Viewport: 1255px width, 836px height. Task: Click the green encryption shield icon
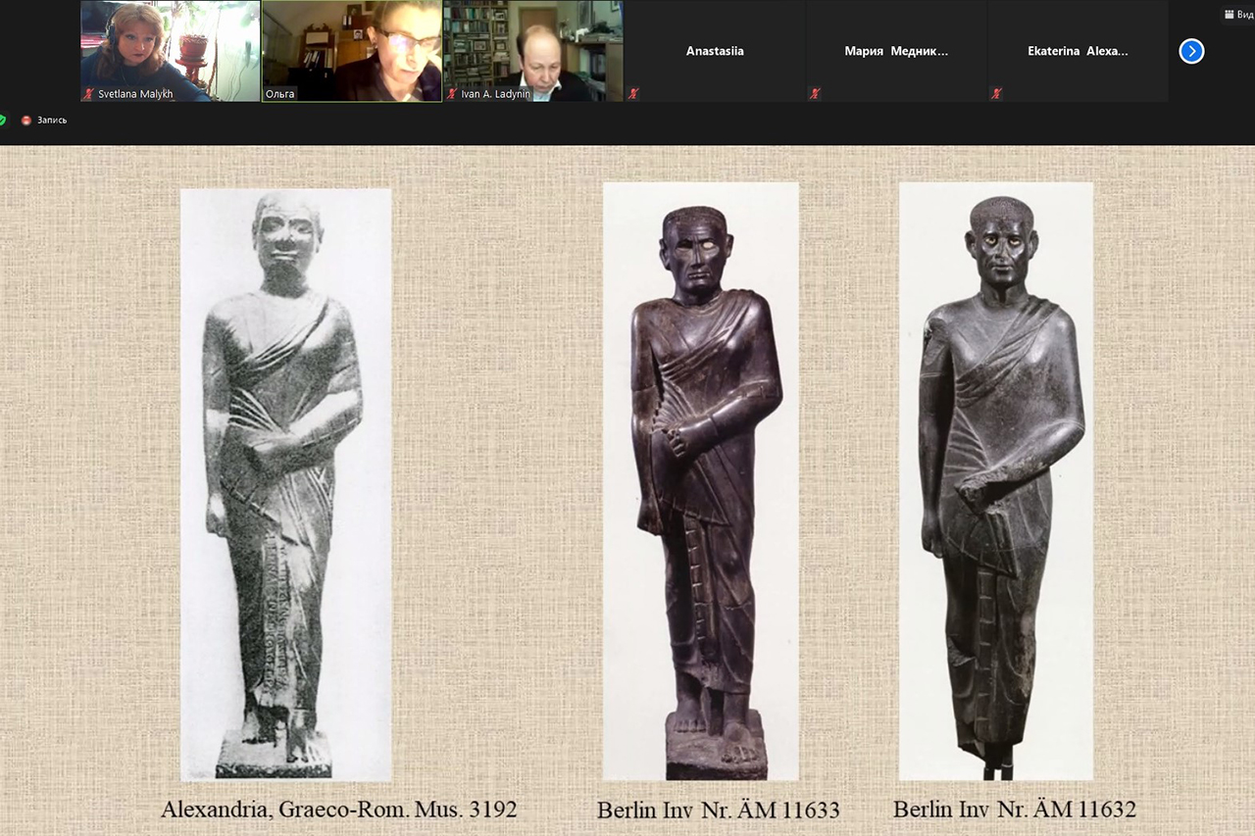2,121
